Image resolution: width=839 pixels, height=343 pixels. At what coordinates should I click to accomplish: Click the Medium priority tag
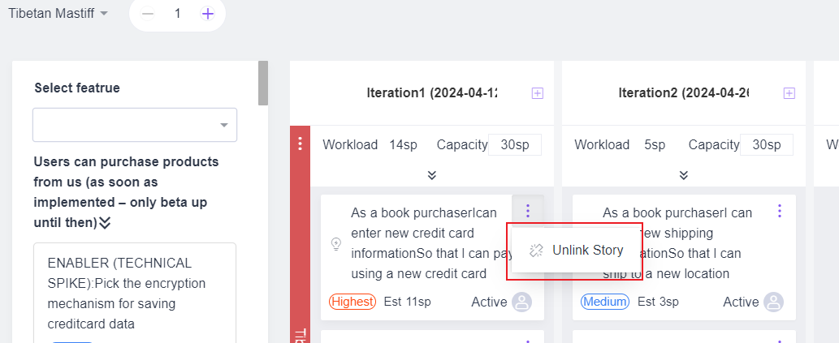click(x=605, y=302)
